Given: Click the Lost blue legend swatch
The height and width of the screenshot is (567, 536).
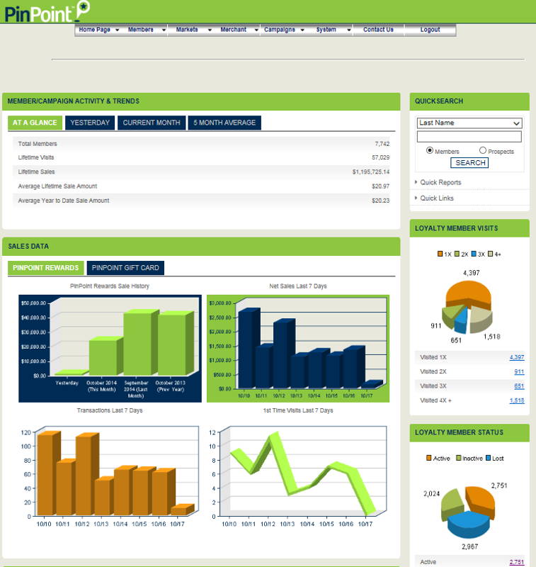Looking at the screenshot, I should [489, 458].
